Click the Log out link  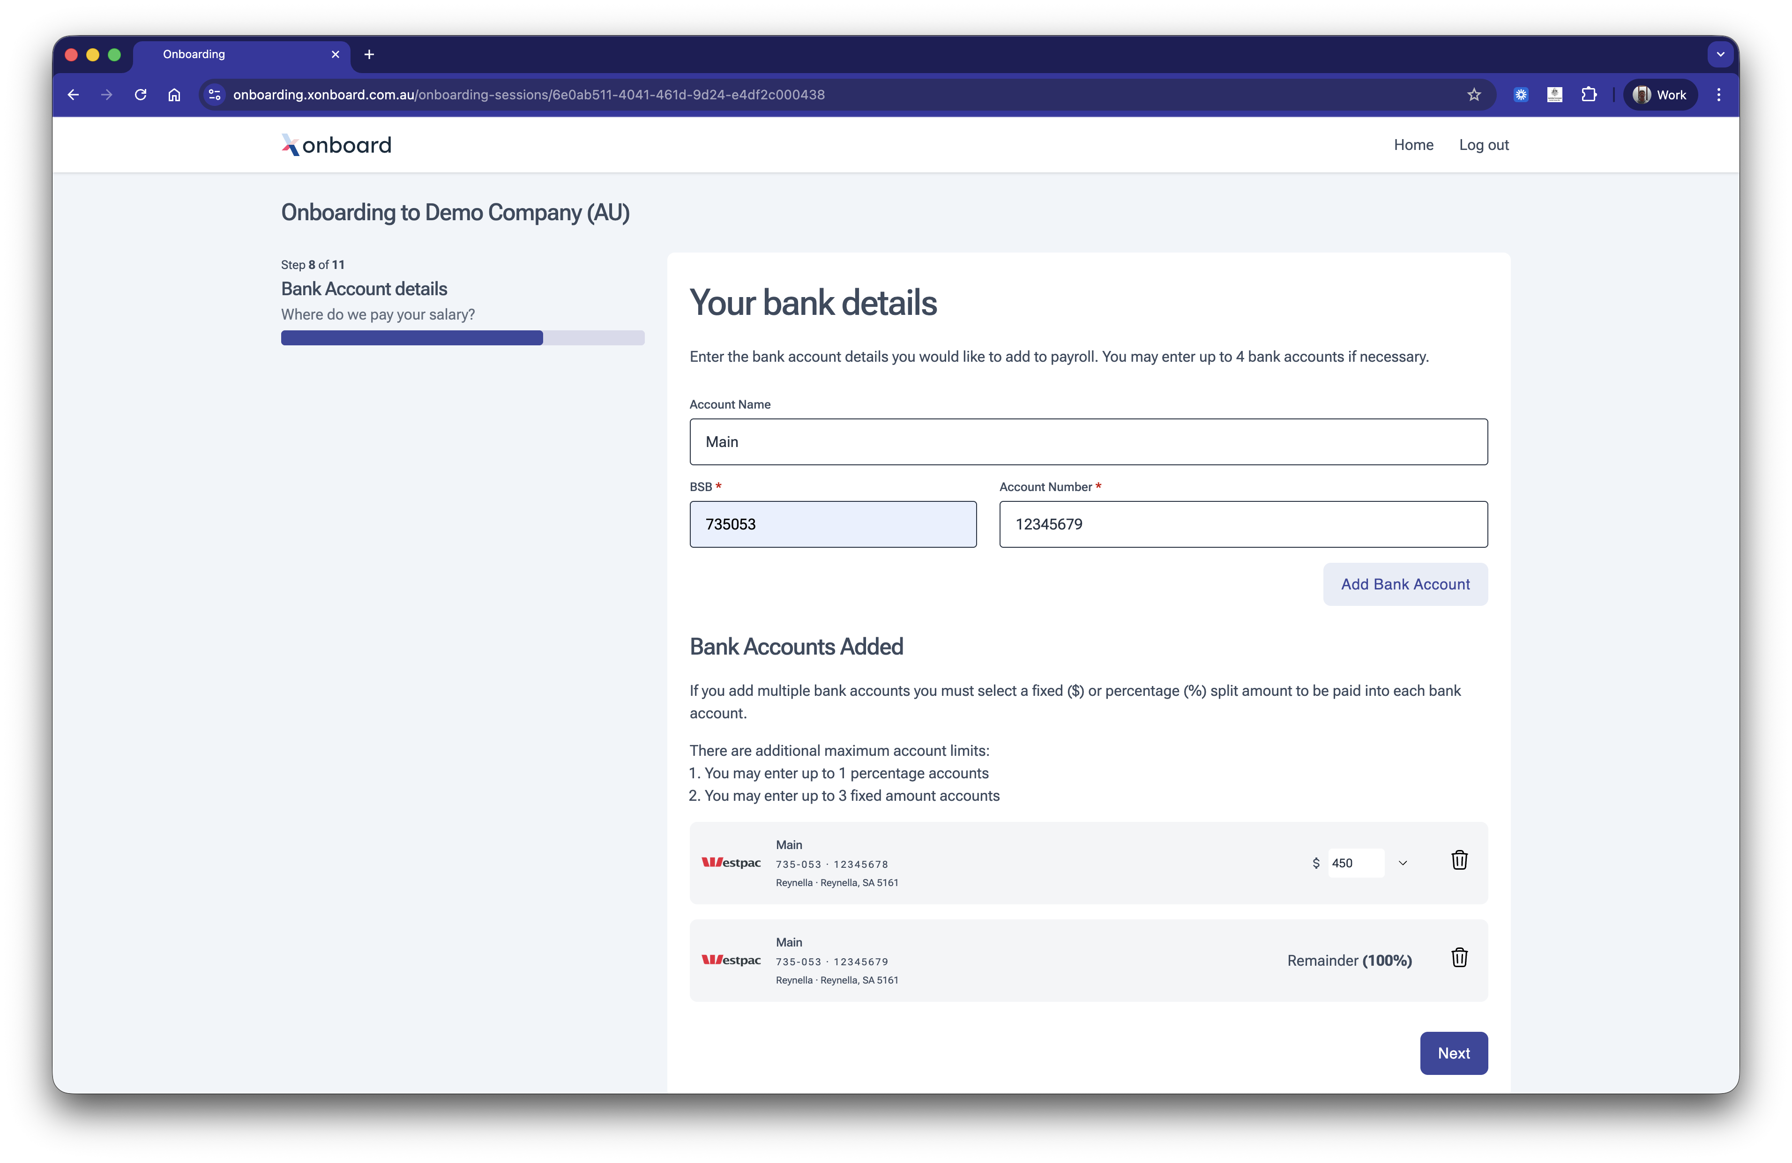pyautogui.click(x=1483, y=144)
